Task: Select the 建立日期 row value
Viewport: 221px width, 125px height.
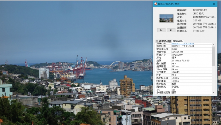Action: pos(183,46)
